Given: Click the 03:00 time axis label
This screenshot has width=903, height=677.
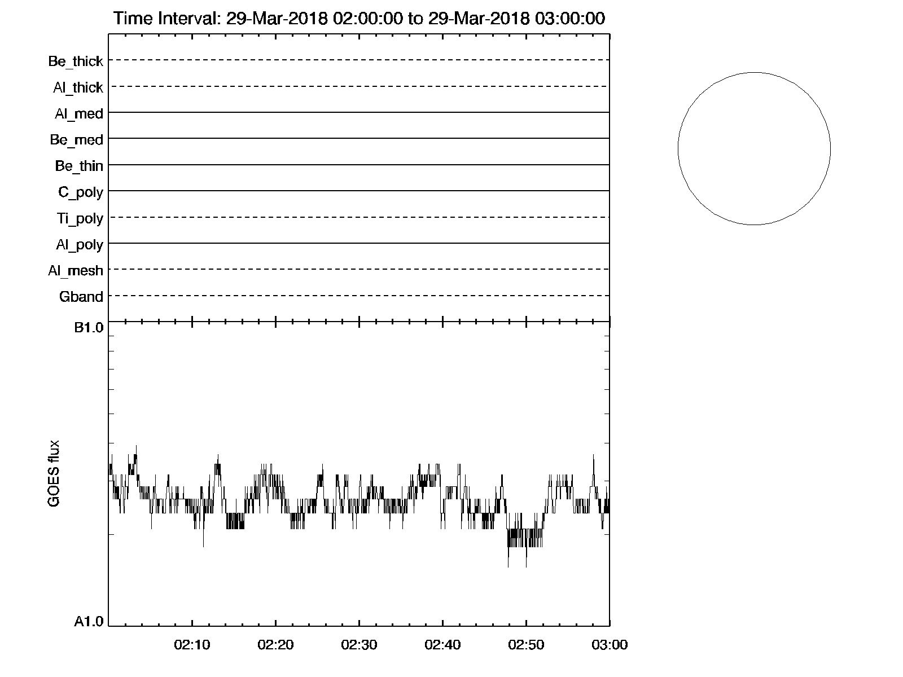Looking at the screenshot, I should click(610, 645).
